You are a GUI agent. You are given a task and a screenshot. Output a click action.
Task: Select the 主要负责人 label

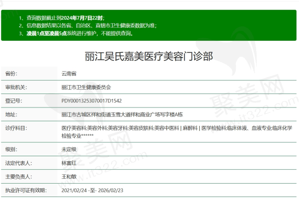pyautogui.click(x=19, y=177)
